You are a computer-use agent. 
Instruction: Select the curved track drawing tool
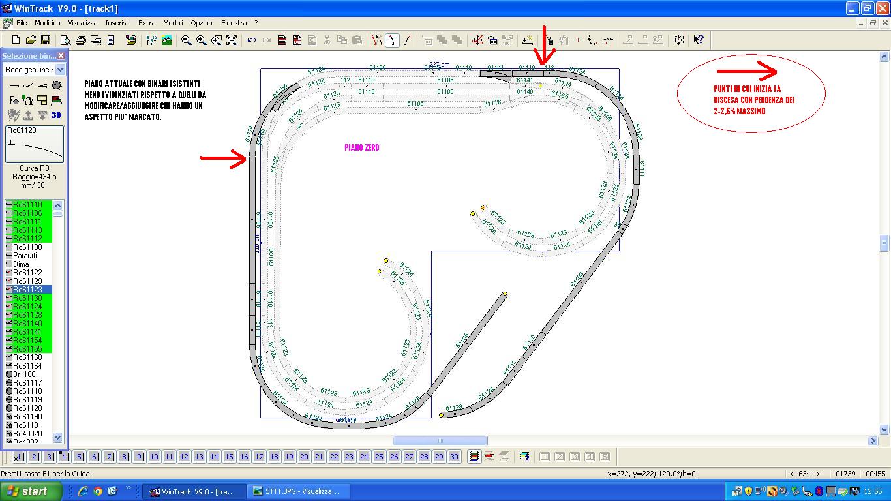coord(392,40)
